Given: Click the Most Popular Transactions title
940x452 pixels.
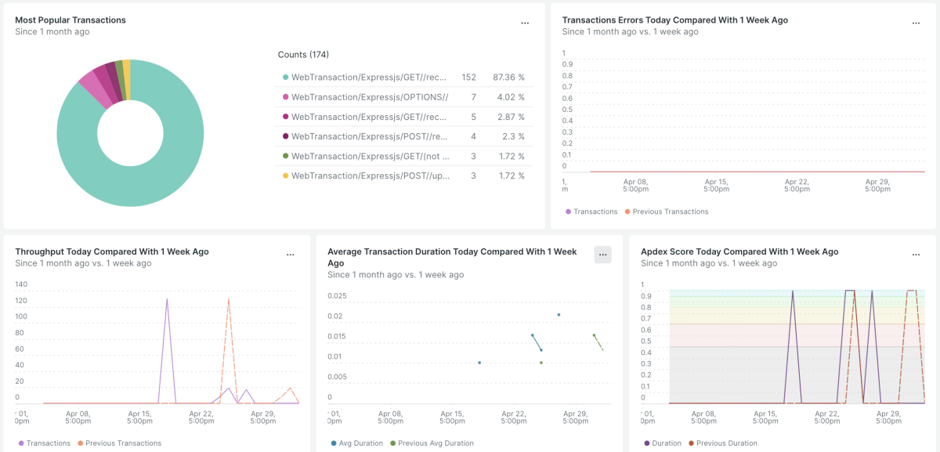Looking at the screenshot, I should coord(70,20).
